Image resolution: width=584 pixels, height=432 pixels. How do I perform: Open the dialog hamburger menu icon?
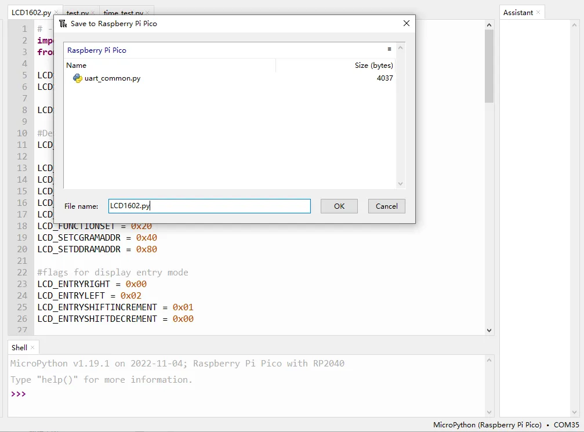click(389, 49)
